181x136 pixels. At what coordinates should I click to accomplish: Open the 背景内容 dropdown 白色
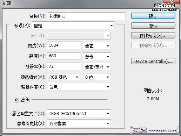[x=79, y=87]
